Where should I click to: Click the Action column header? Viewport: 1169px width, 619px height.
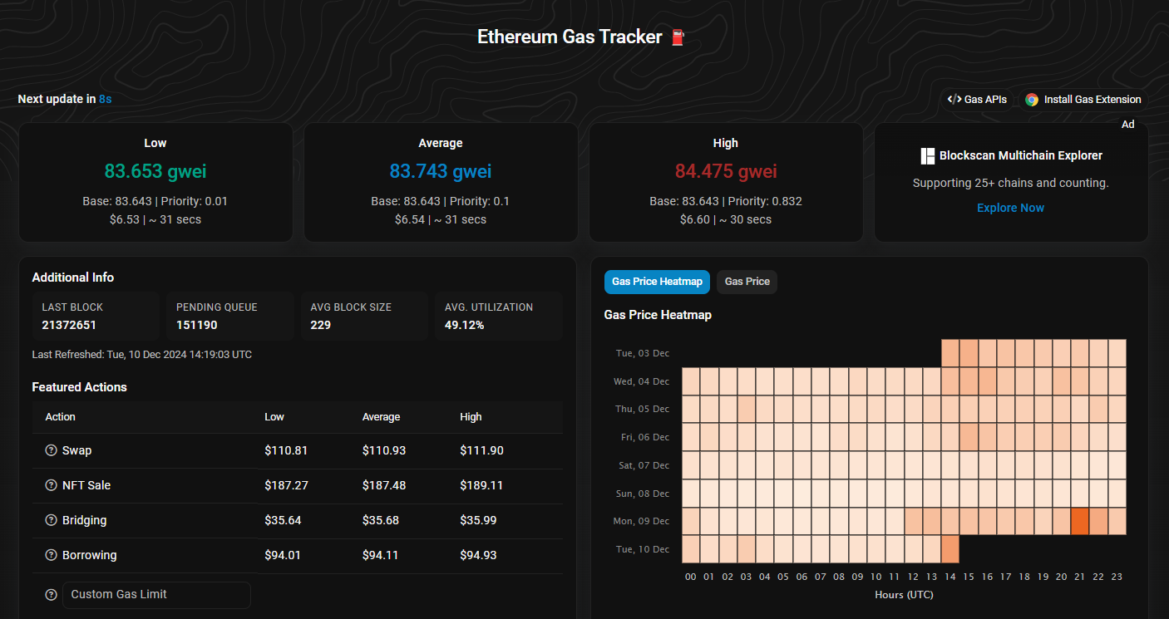(x=61, y=417)
